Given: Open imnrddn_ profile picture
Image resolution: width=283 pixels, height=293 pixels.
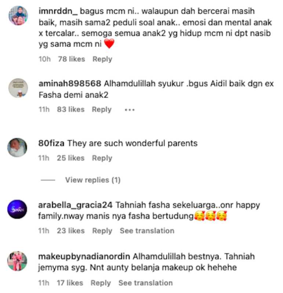Looking at the screenshot, I should coord(18,15).
